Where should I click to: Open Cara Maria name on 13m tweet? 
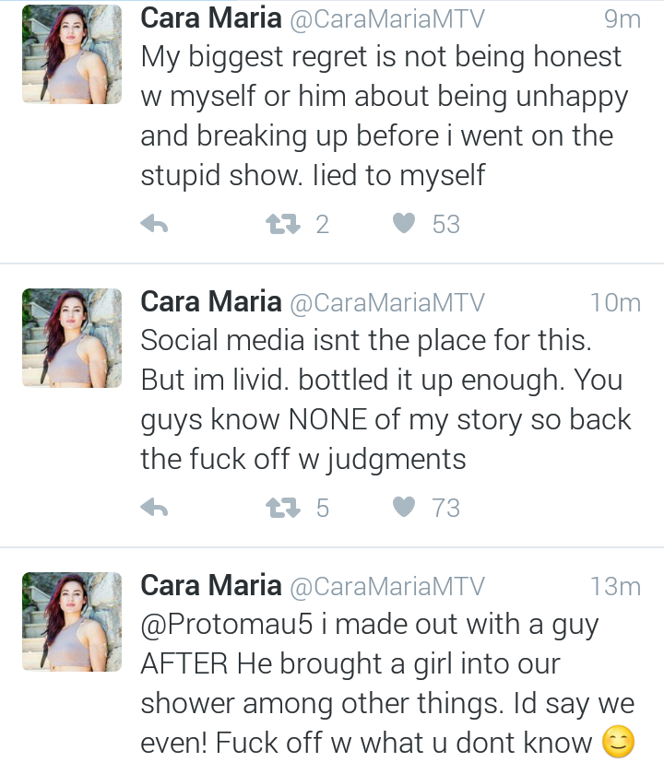pyautogui.click(x=211, y=585)
